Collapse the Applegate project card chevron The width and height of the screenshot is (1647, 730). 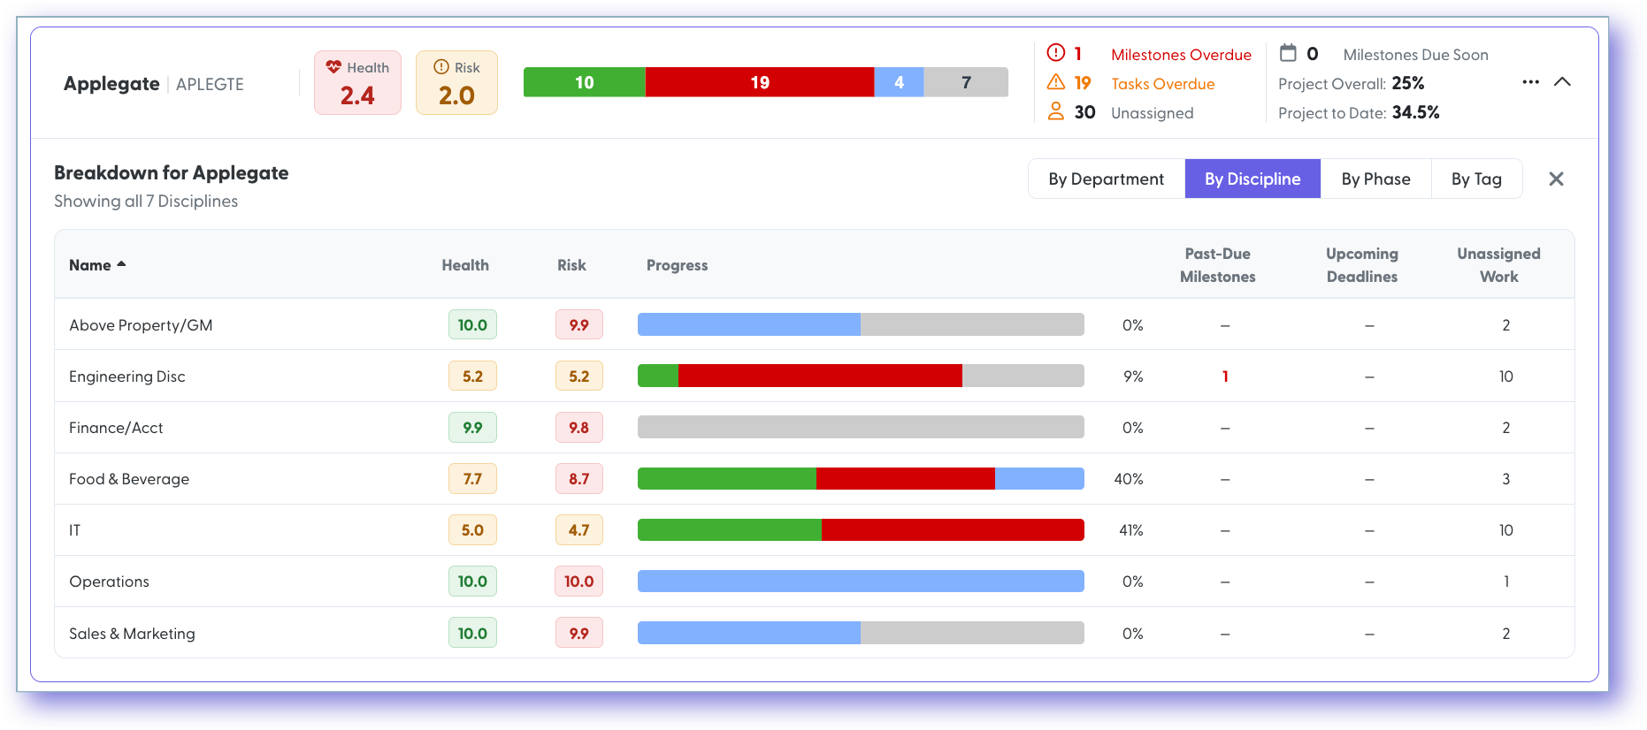pyautogui.click(x=1562, y=81)
